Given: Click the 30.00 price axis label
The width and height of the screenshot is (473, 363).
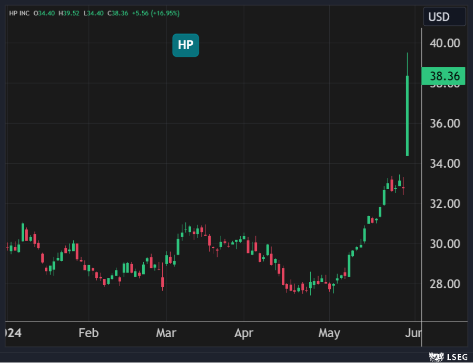Looking at the screenshot, I should (446, 244).
